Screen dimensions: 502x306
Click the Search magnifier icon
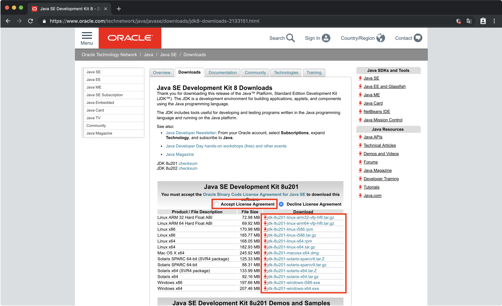[291, 38]
